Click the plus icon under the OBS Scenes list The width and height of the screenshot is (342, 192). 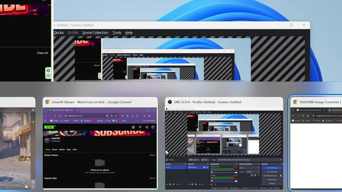pyautogui.click(x=167, y=184)
